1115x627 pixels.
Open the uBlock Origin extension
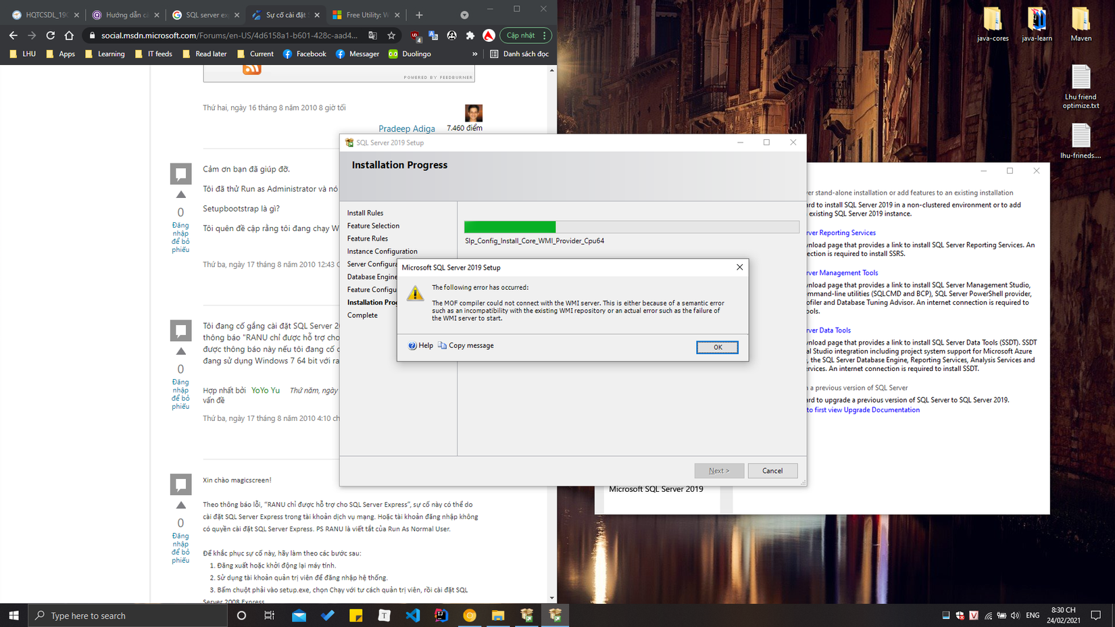pyautogui.click(x=416, y=36)
